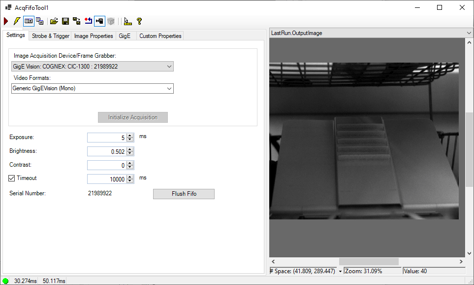This screenshot has height=285, width=474.
Task: Toggle the Timeout checkbox
Action: tap(12, 178)
